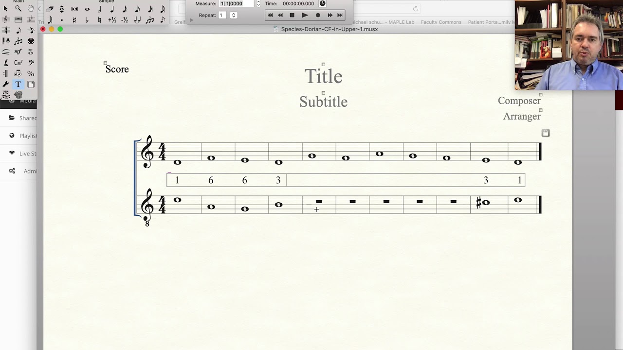This screenshot has width=623, height=350.
Task: Click the clock icon beside Time
Action: point(322,3)
